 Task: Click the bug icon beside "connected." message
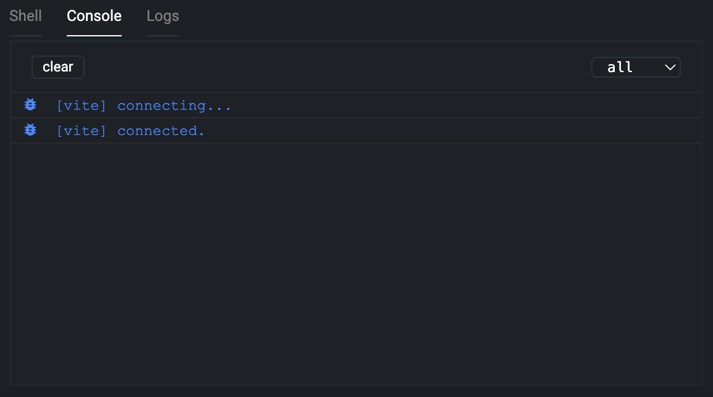[30, 130]
